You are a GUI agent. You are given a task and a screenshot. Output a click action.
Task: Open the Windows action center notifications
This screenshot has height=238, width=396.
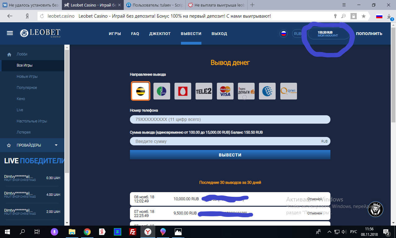[x=386, y=232]
